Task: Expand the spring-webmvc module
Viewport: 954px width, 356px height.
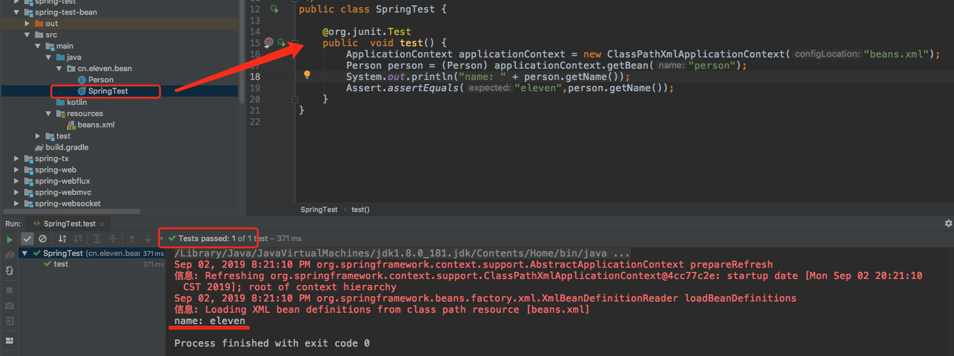Action: click(x=16, y=193)
